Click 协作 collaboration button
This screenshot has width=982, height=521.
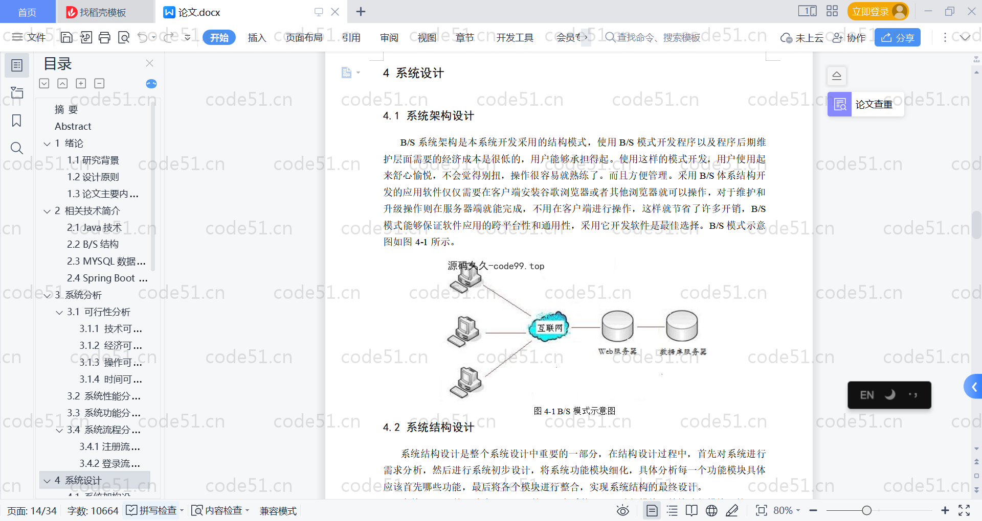click(849, 38)
